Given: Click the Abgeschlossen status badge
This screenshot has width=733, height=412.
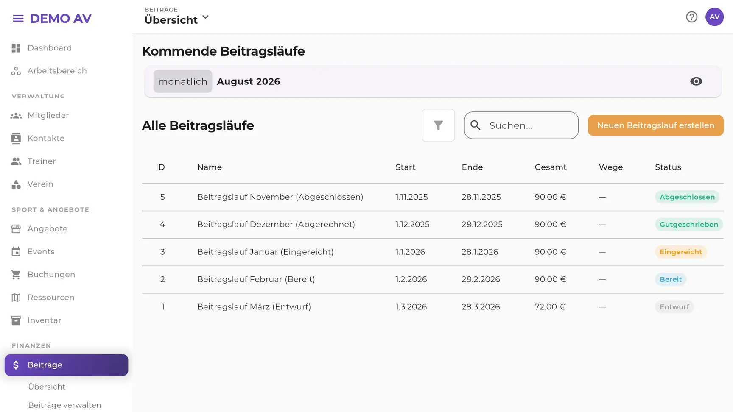Looking at the screenshot, I should [x=687, y=197].
